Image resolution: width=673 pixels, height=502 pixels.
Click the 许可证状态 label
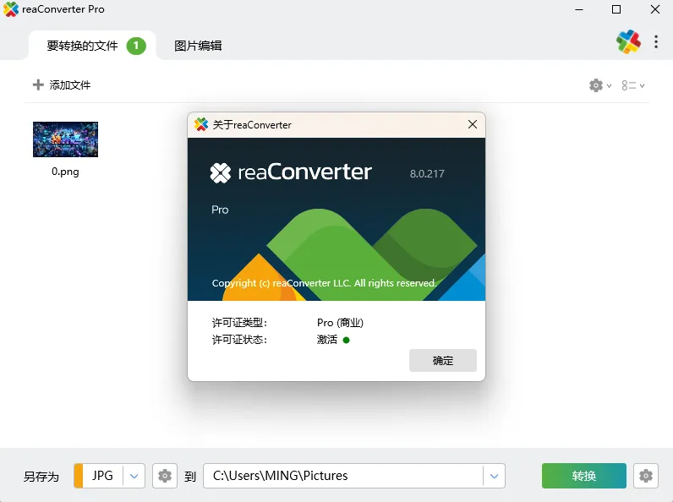click(239, 340)
